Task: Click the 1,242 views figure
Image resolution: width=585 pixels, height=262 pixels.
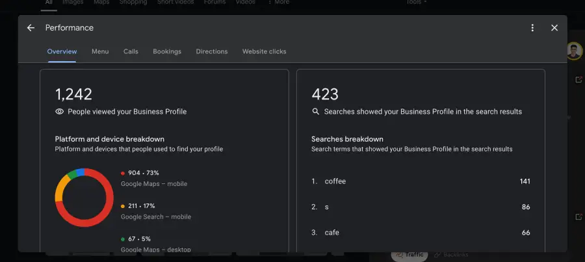Action: pyautogui.click(x=73, y=94)
